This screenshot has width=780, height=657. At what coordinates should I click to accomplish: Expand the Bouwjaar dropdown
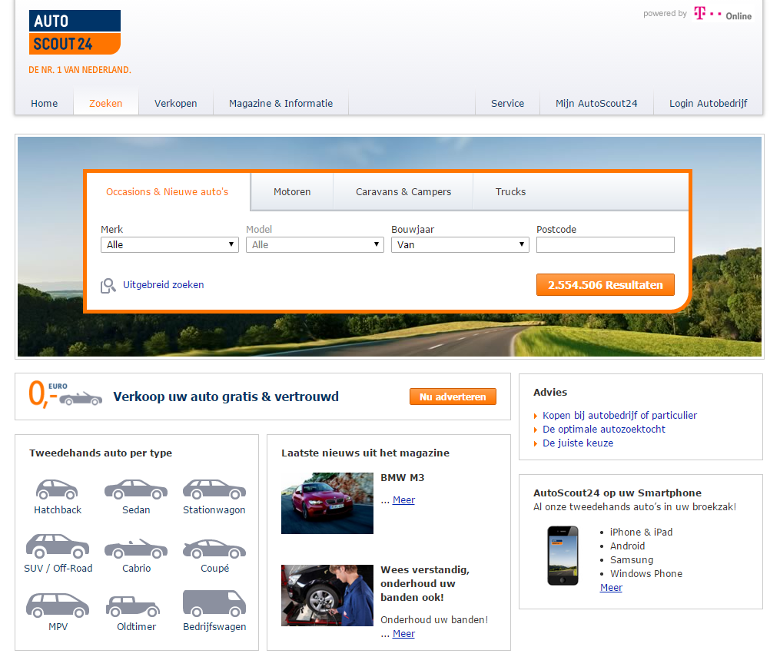[x=460, y=244]
